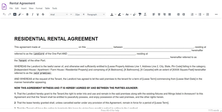Screen dimensions: 222x112
Task: Align text right
Action: (x=164, y=14)
